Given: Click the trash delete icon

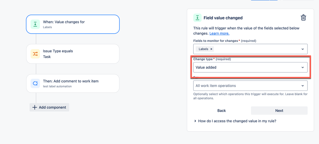Looking at the screenshot, I should coord(303,18).
